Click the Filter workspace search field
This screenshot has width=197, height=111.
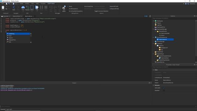[174, 18]
